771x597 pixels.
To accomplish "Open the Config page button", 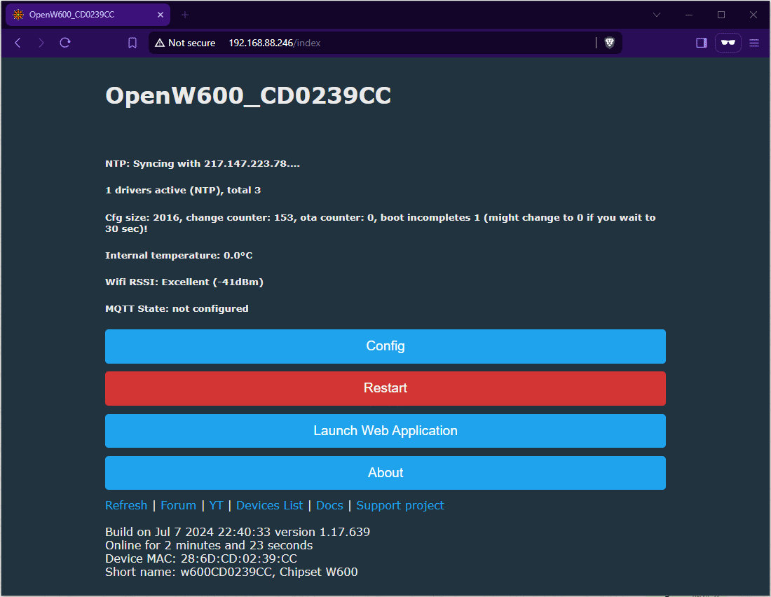I will (x=385, y=346).
